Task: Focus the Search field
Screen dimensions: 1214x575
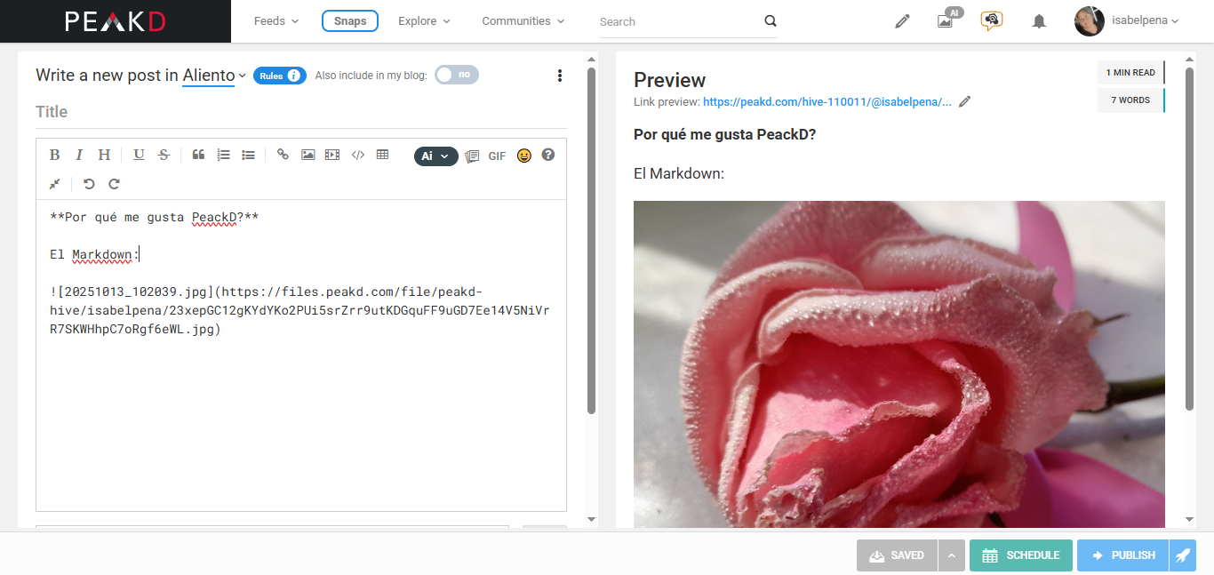Action: point(678,21)
